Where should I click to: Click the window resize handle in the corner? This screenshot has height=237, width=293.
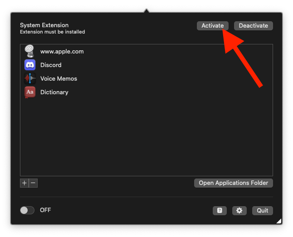[x=279, y=221]
